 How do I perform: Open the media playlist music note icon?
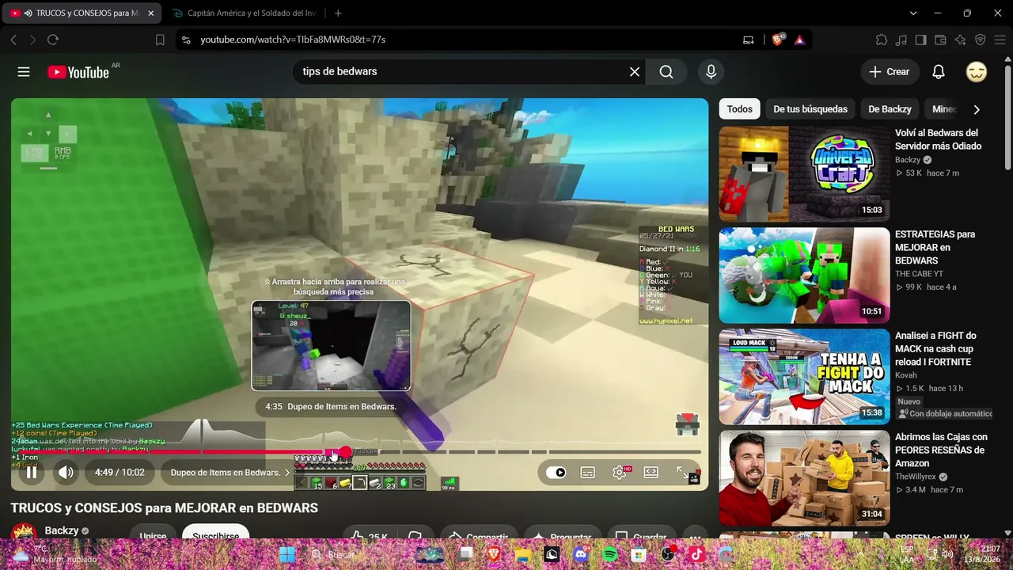click(901, 40)
